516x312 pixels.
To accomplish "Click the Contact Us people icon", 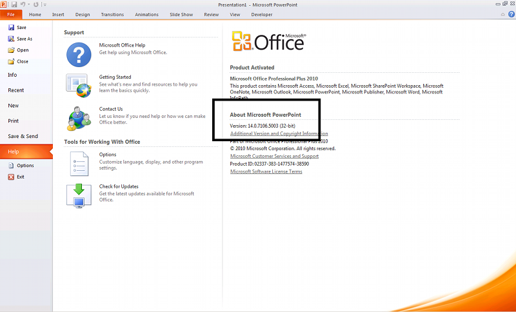I will click(x=79, y=117).
